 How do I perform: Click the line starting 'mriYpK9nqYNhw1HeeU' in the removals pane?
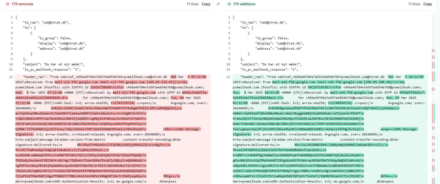click(81, 113)
